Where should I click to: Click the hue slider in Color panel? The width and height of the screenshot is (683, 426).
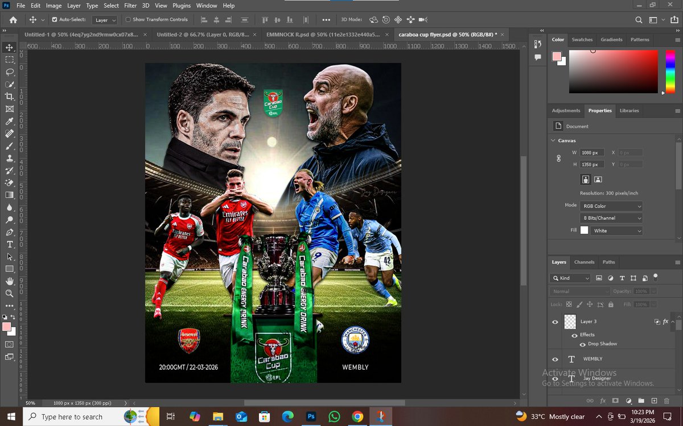(x=671, y=72)
